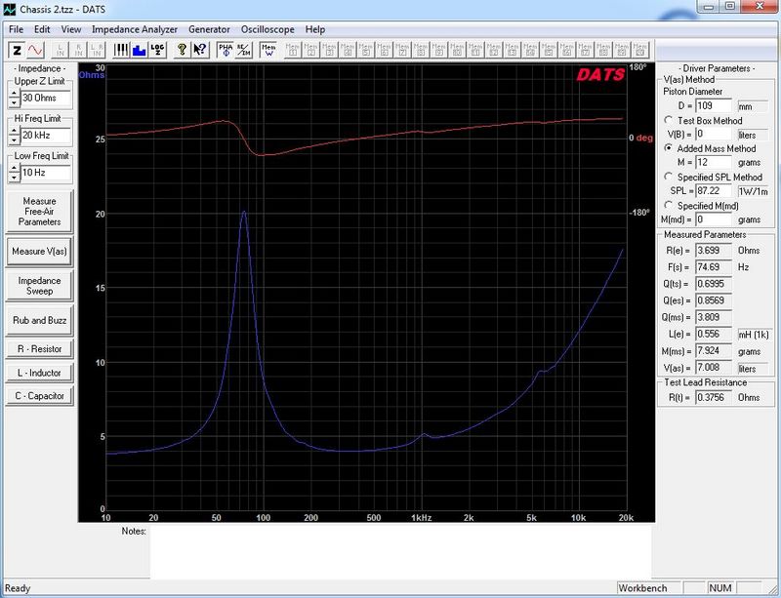Open the Oscilloscope menu
The width and height of the screenshot is (781, 598).
tap(267, 29)
